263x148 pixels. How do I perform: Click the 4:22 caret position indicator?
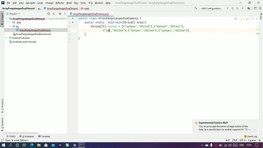[x=228, y=140]
